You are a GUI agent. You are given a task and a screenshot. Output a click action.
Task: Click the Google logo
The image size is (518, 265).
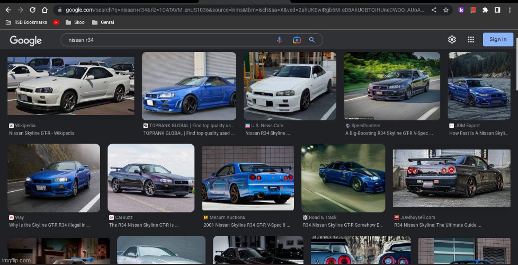(26, 40)
